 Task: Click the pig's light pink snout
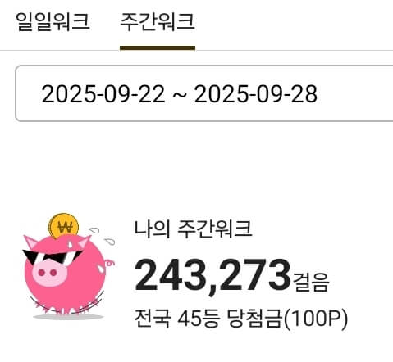pyautogui.click(x=49, y=273)
